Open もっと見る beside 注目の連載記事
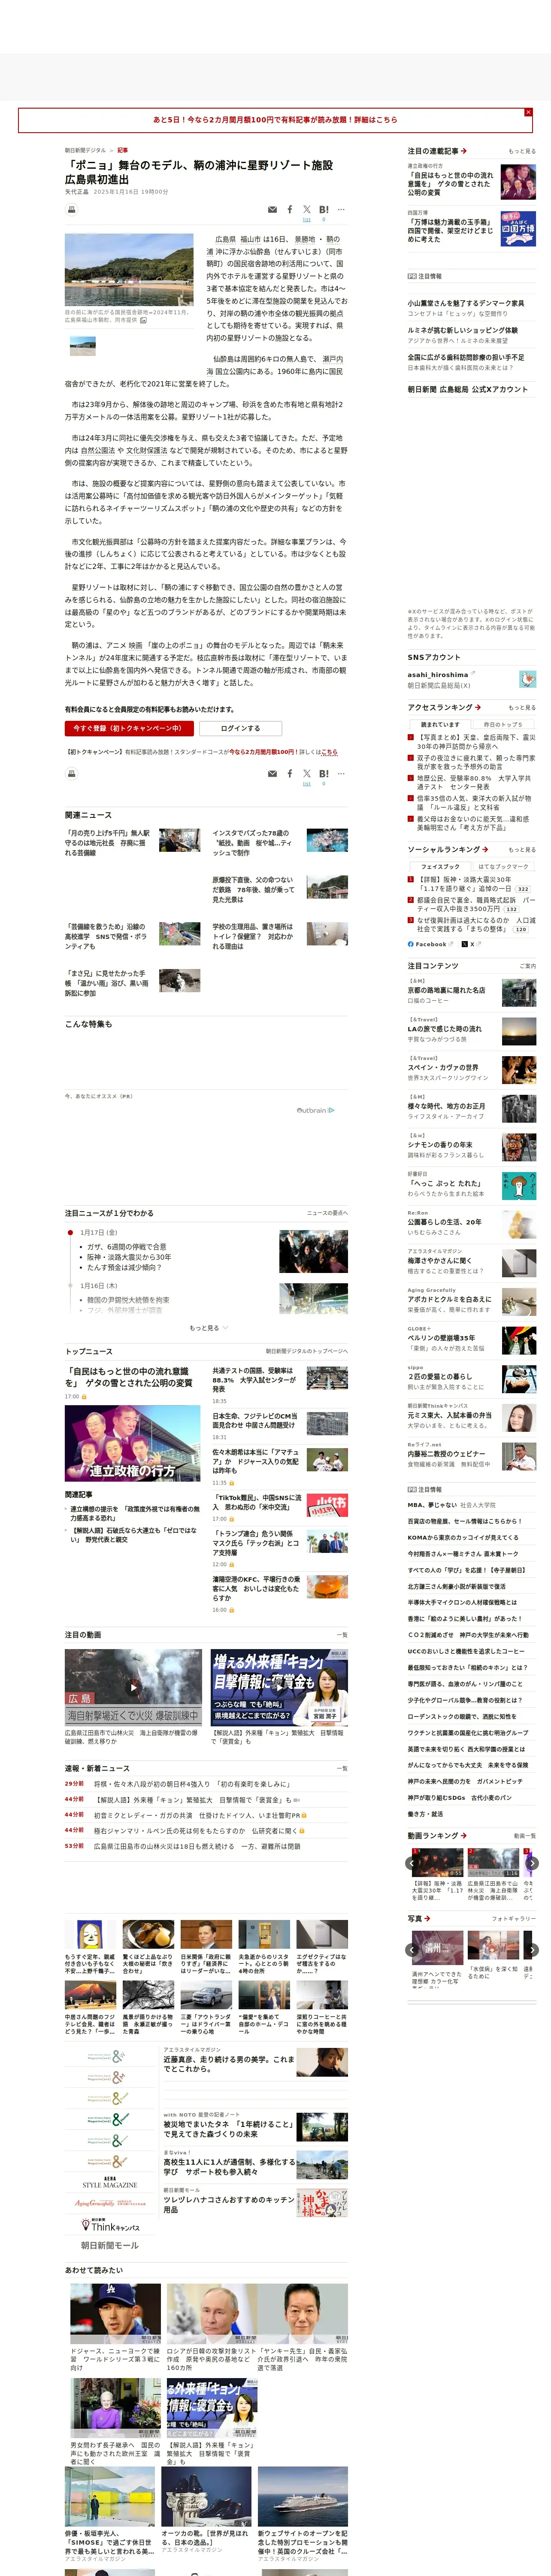This screenshot has height=2576, width=551. coord(522,151)
